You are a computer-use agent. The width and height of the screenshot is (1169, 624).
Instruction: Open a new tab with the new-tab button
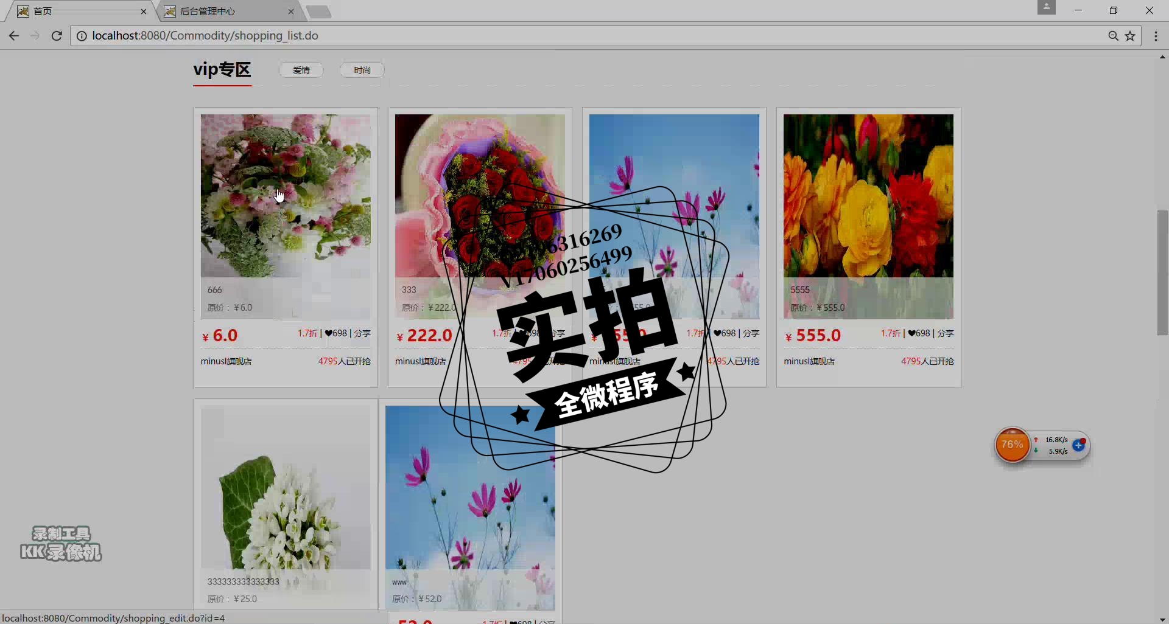point(318,12)
